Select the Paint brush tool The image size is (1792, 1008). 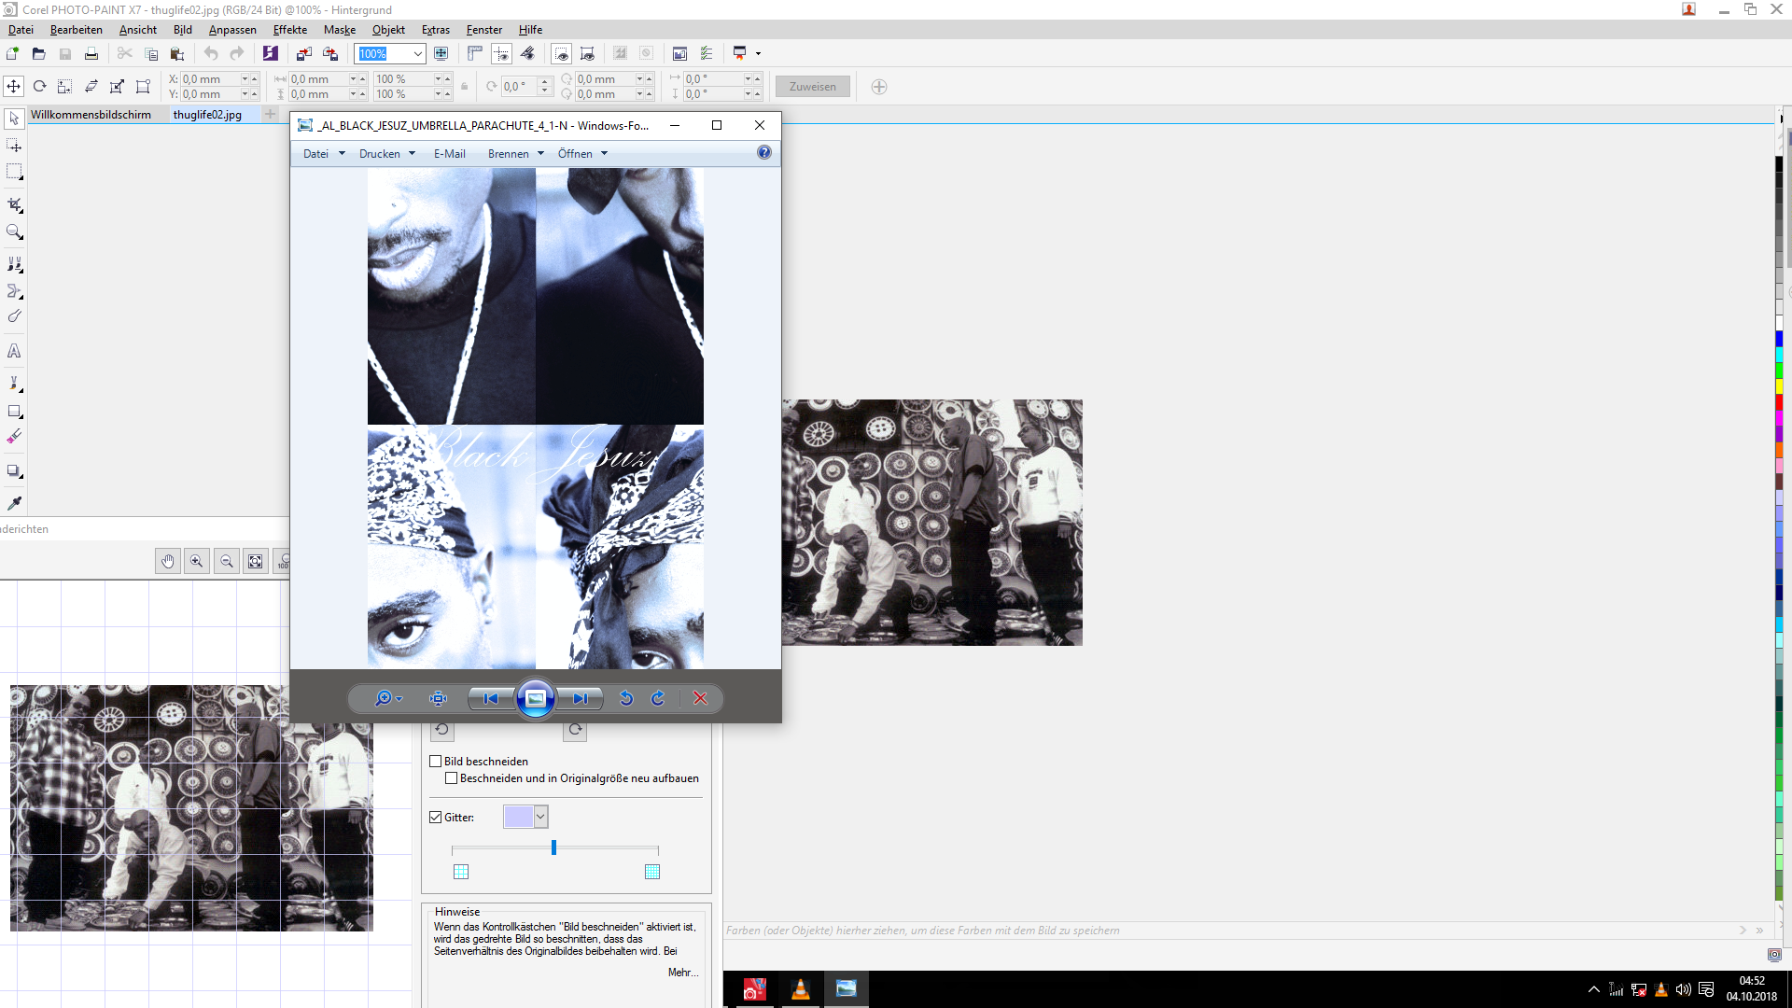[14, 384]
